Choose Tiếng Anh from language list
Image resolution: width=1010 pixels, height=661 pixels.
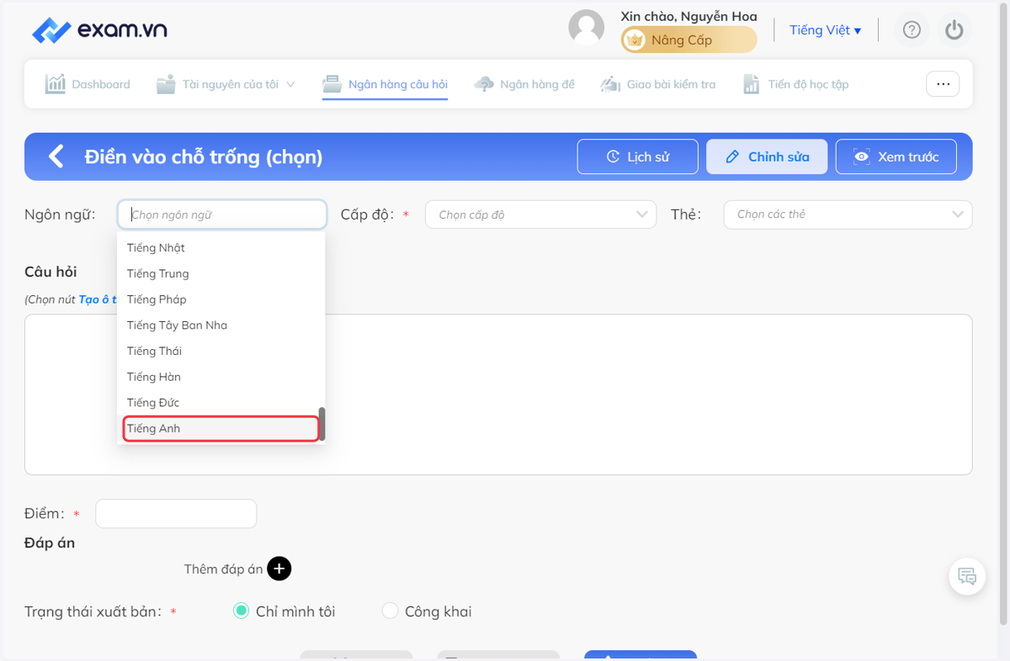[221, 428]
